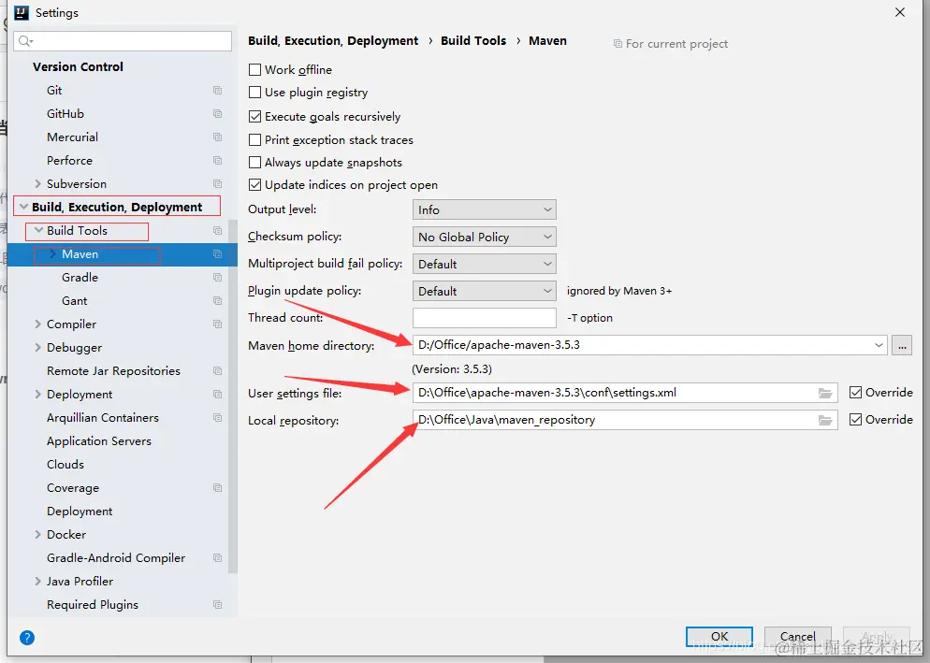Click the project-level icon beside Arquillian Containers

click(x=217, y=417)
